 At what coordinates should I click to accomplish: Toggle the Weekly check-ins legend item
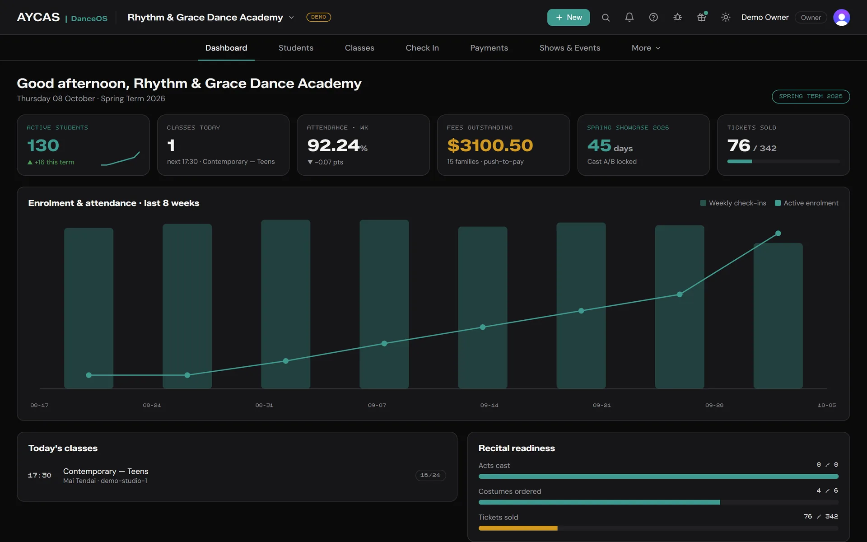click(x=733, y=203)
